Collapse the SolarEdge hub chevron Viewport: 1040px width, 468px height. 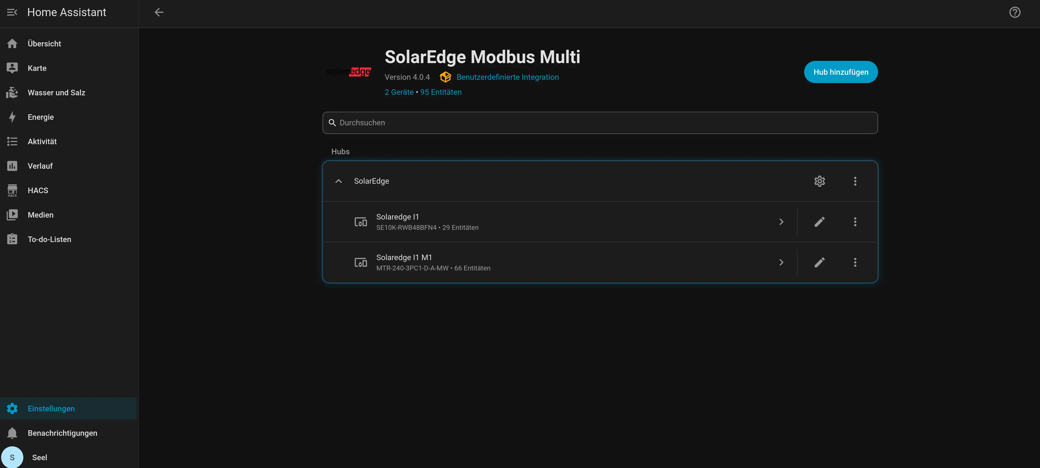338,181
